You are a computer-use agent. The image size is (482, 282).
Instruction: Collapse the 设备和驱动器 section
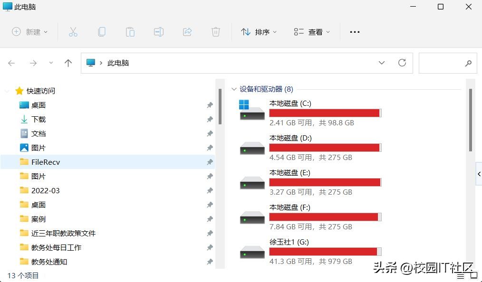coord(233,89)
